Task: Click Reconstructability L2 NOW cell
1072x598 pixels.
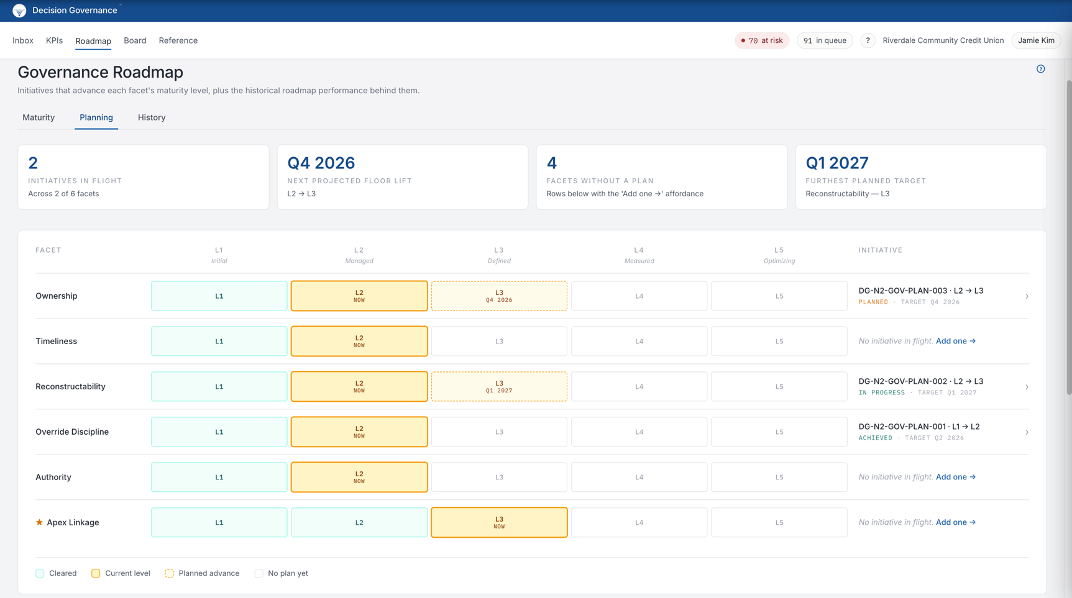Action: [359, 386]
